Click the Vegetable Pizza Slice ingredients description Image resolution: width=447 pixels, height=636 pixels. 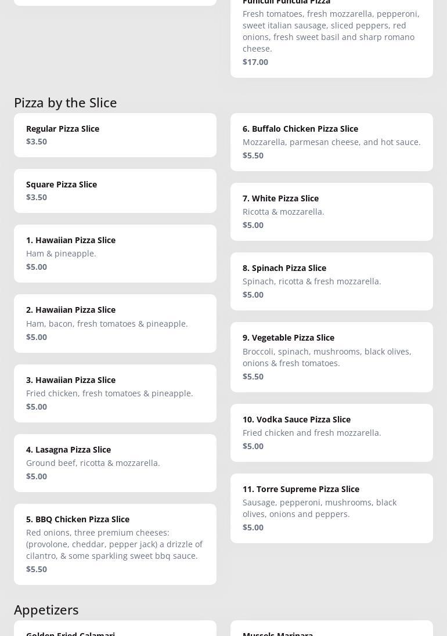point(327,357)
